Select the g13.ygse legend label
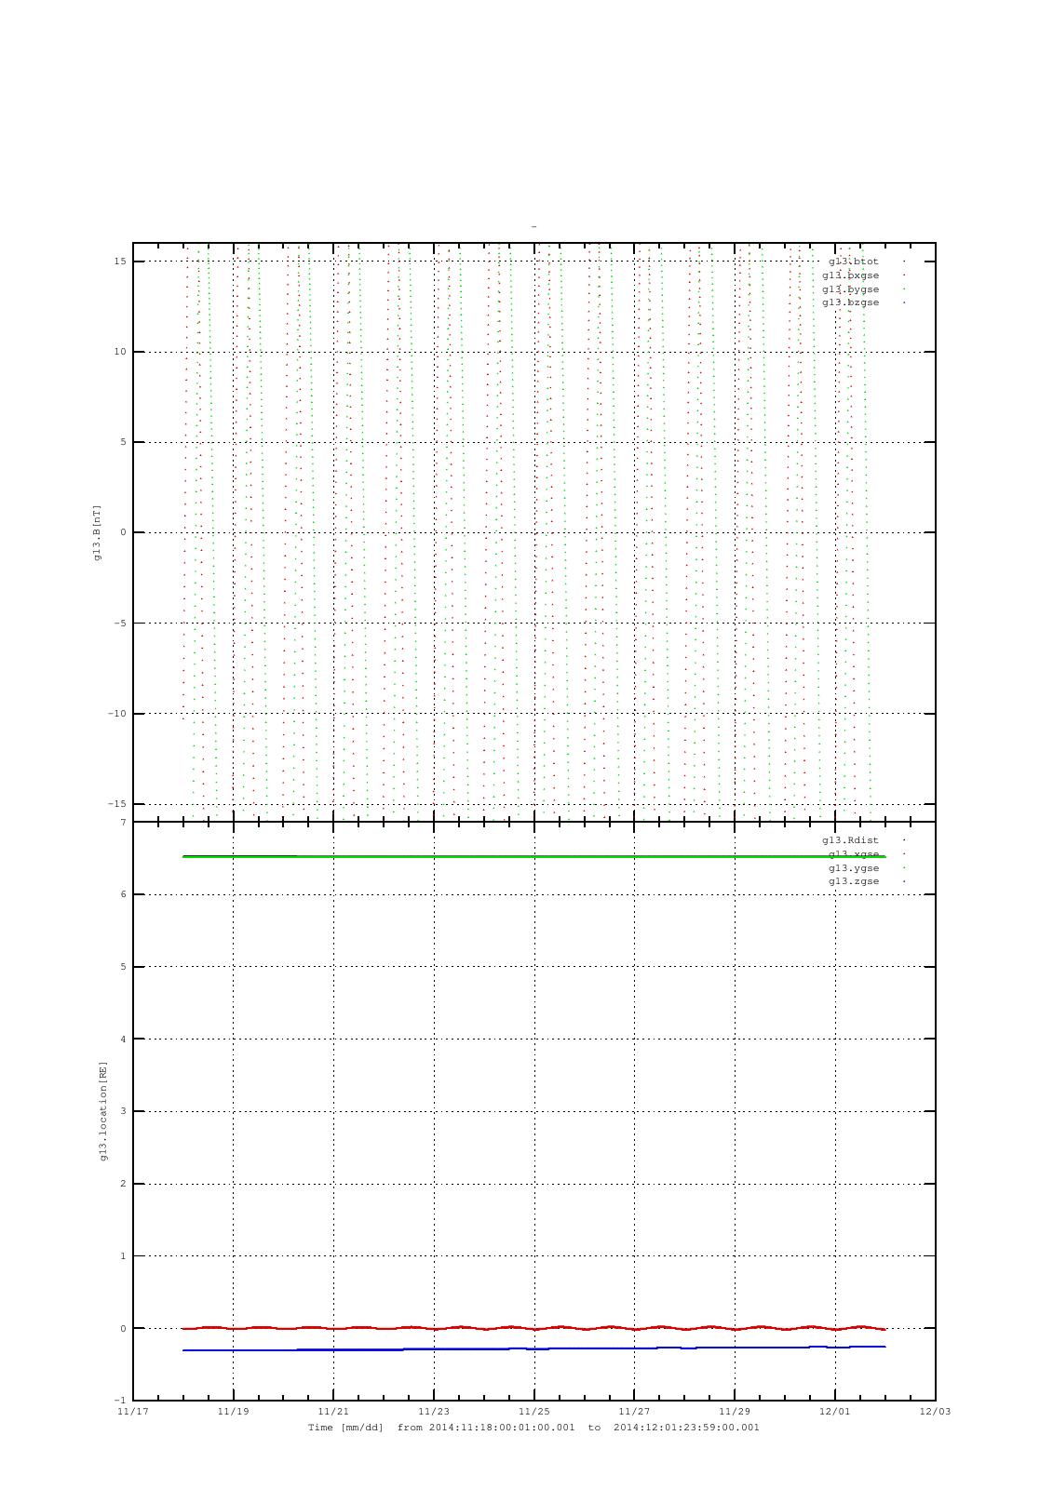 854,868
